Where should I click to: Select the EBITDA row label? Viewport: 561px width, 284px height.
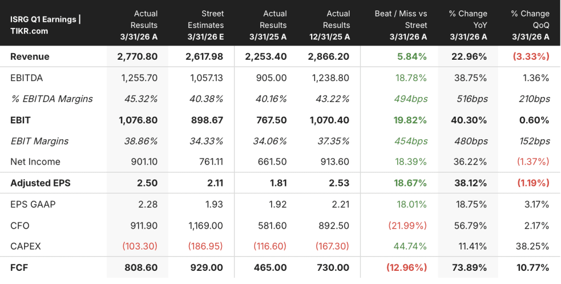pyautogui.click(x=26, y=78)
